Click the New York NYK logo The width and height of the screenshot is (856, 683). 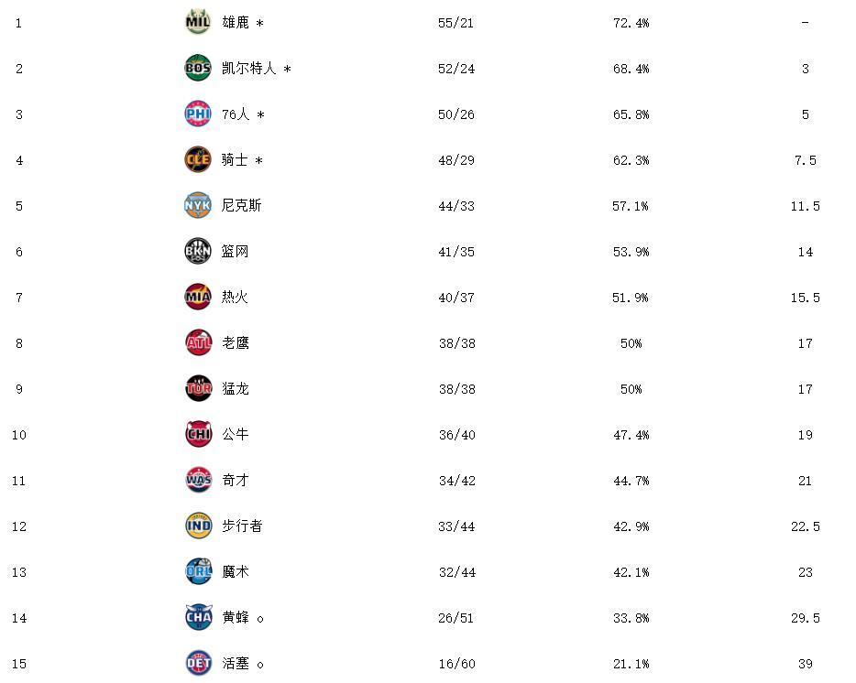pyautogui.click(x=198, y=206)
